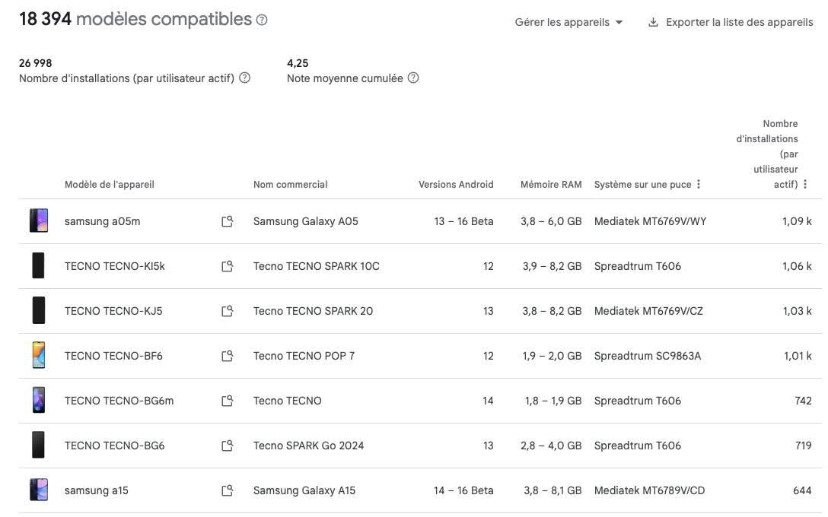Select the TECNO TECNO-BG6m model name

(119, 401)
